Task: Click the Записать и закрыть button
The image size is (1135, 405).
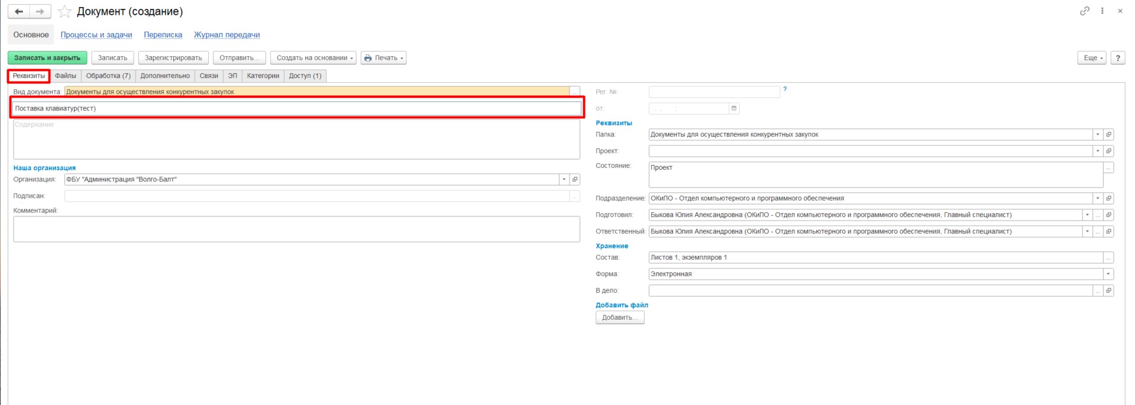Action: pos(47,58)
